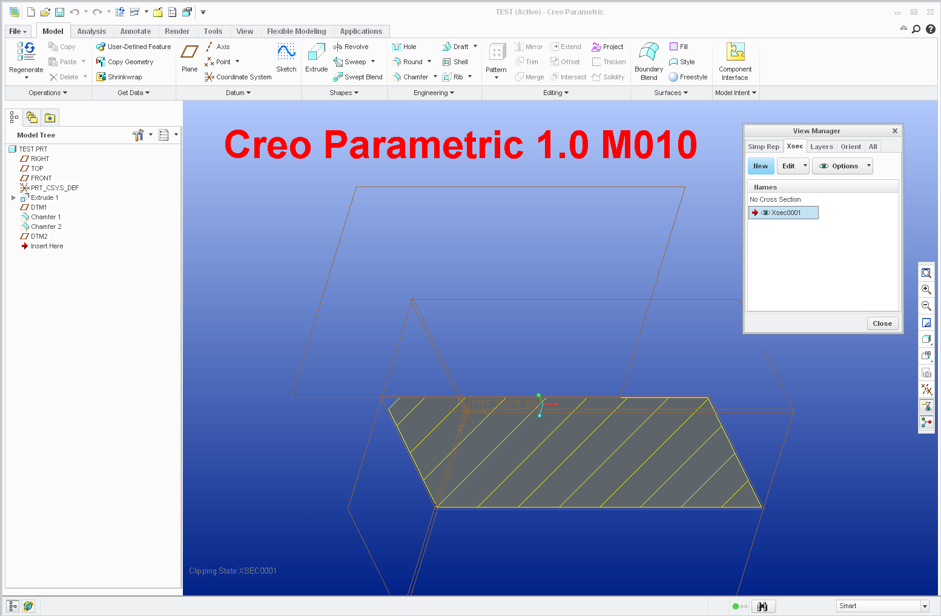Open the File menu

point(18,31)
